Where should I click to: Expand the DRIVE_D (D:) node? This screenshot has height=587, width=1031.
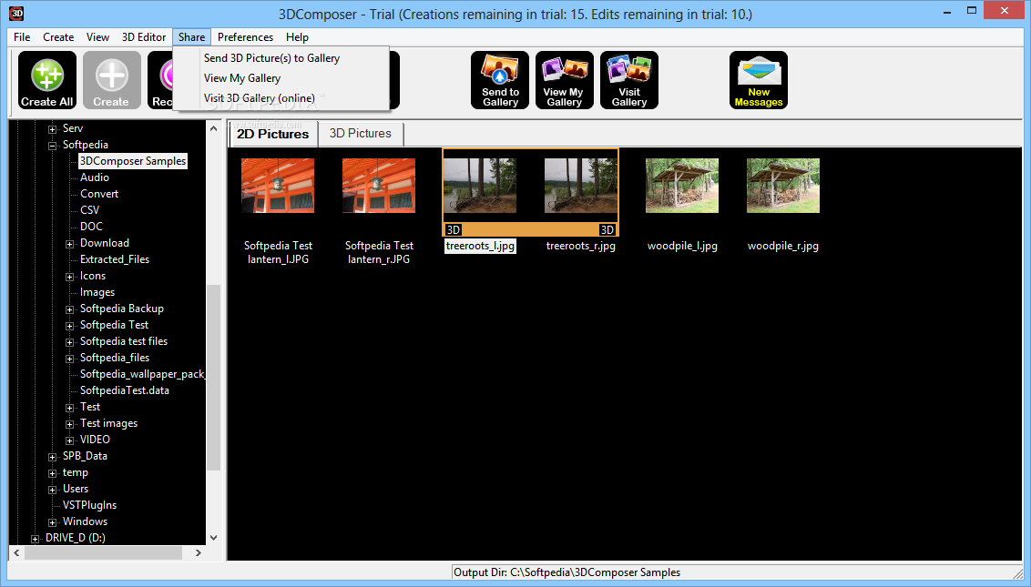(35, 539)
